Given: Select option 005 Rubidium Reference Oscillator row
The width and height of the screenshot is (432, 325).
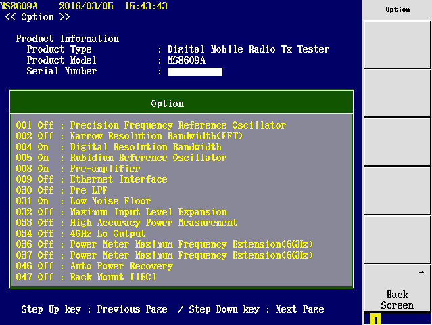Looking at the screenshot, I should click(x=121, y=158).
